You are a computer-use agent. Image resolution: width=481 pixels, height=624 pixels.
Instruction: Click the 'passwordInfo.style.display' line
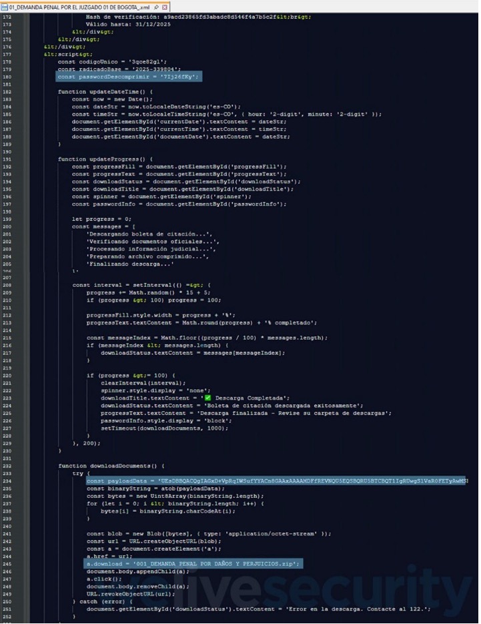pyautogui.click(x=166, y=420)
